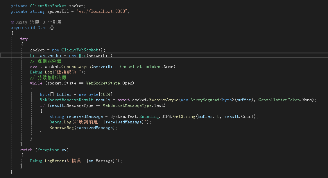
Task: Click State in socket.State
Action: click(70, 83)
